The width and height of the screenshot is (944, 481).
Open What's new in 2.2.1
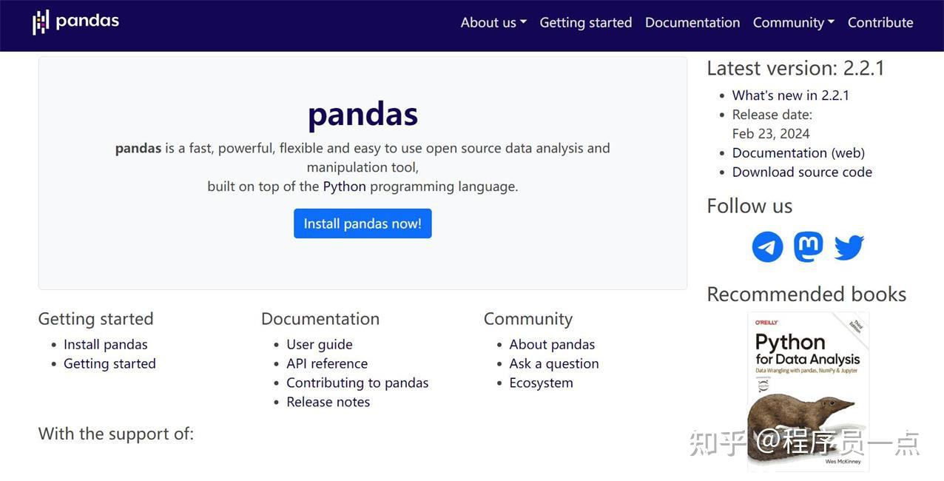coord(790,95)
